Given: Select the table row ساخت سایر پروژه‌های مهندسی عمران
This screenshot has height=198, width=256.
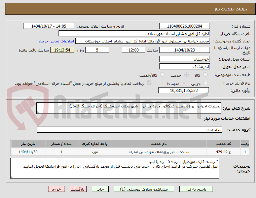Looking at the screenshot, I should click(130, 152).
